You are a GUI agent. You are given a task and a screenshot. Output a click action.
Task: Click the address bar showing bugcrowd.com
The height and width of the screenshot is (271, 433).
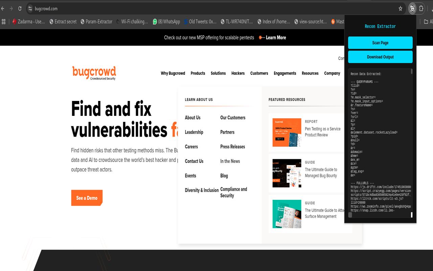pyautogui.click(x=213, y=8)
